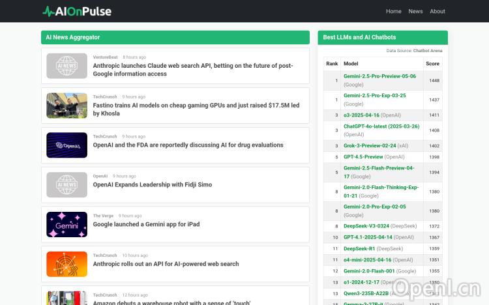Image resolution: width=489 pixels, height=305 pixels.
Task: Select Gemini-2.5-Pro-Preview-05-06 in the rankings
Action: tap(379, 76)
